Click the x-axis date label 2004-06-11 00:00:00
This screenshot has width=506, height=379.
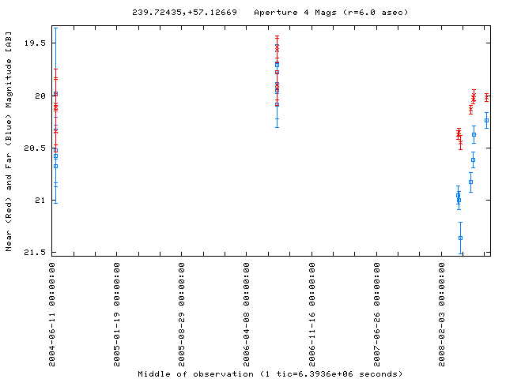(x=52, y=315)
